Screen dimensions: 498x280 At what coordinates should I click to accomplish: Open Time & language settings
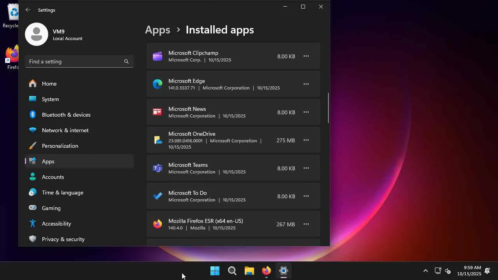click(x=79, y=192)
